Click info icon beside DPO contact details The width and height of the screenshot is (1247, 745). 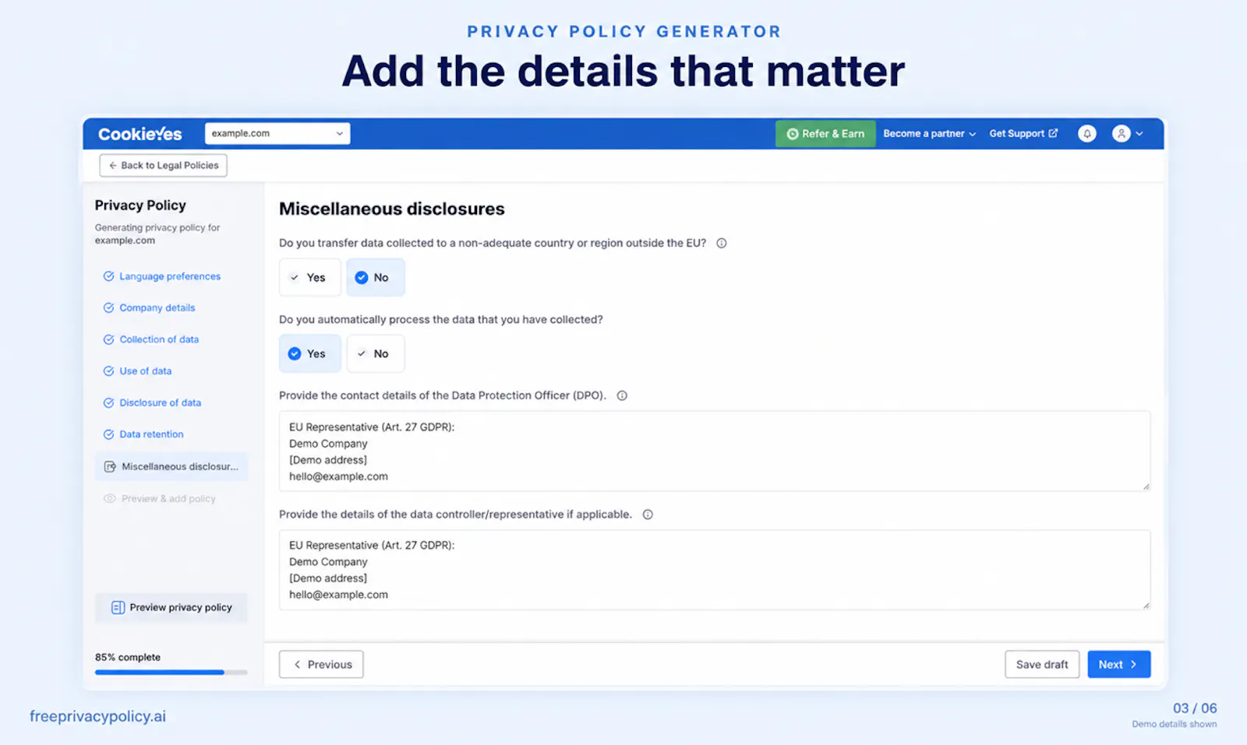coord(622,395)
